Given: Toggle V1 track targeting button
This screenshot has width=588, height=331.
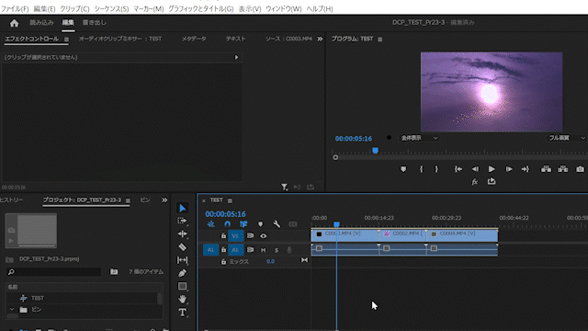Looking at the screenshot, I should (235, 235).
